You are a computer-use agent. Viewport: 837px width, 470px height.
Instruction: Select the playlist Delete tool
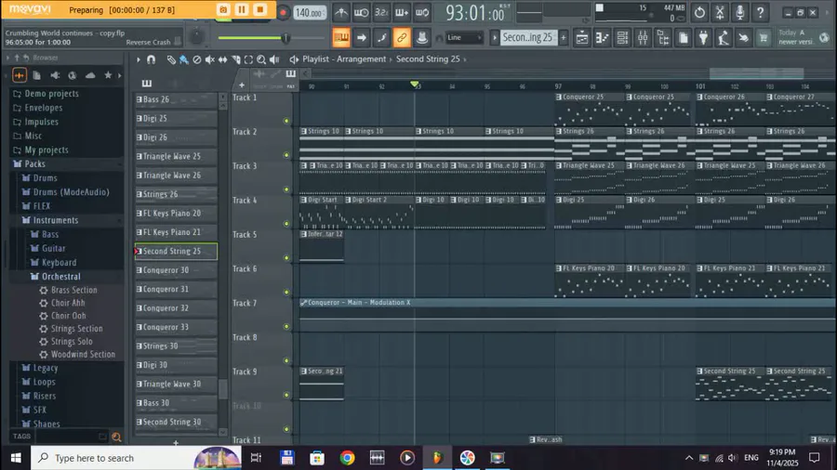tap(197, 59)
